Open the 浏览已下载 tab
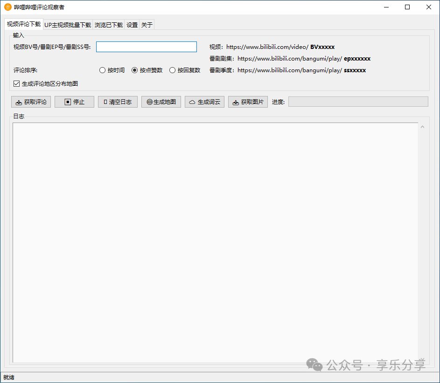 108,25
